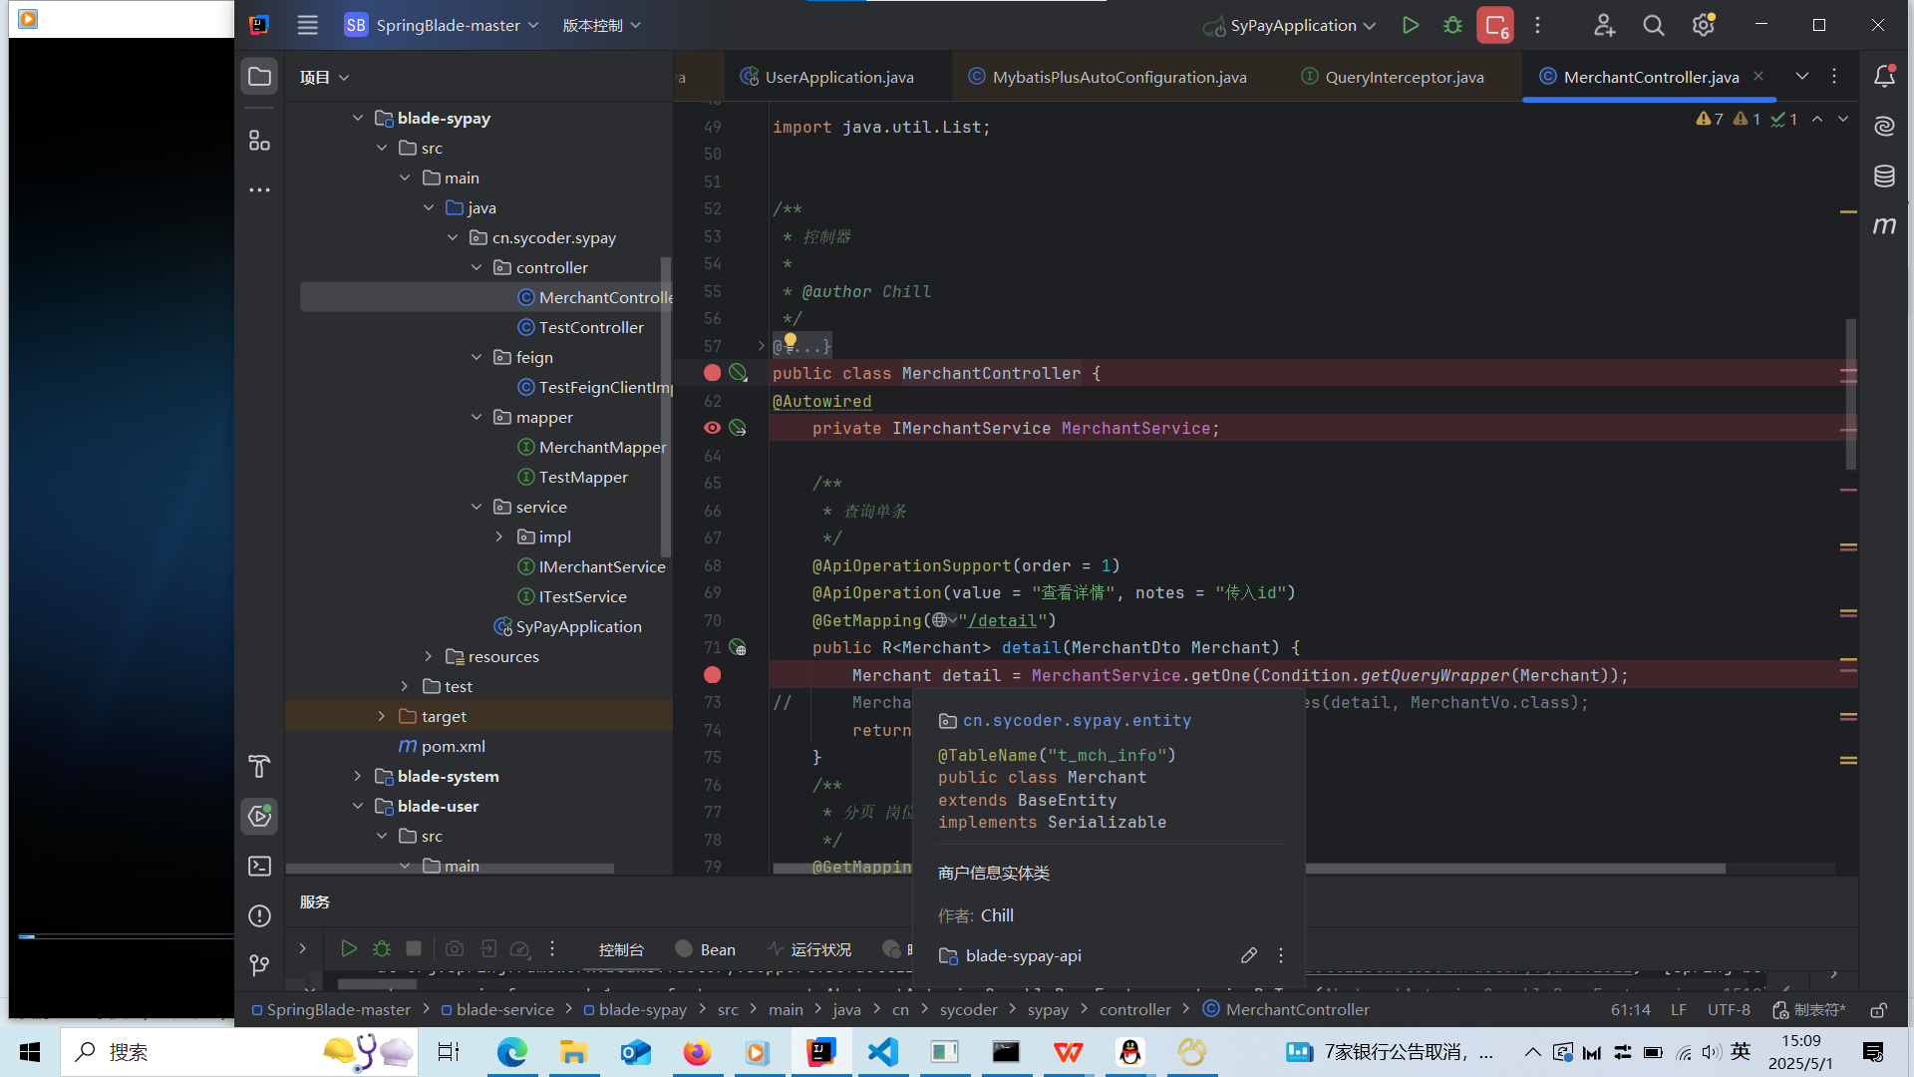This screenshot has height=1077, width=1914.
Task: Toggle field watchpoint on MerchantService line
Action: (712, 428)
